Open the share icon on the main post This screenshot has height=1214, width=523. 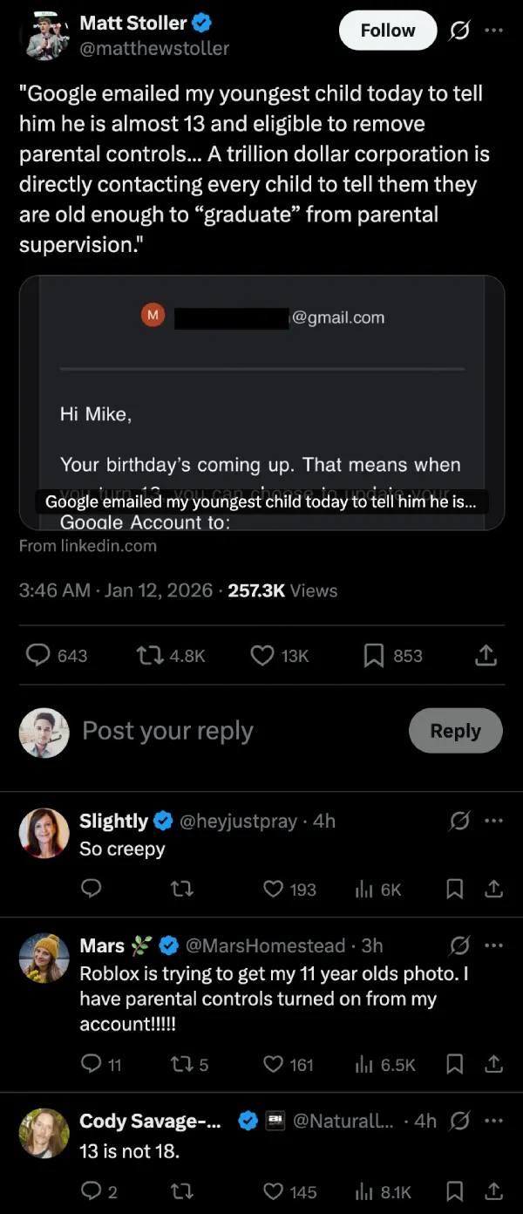click(x=486, y=655)
